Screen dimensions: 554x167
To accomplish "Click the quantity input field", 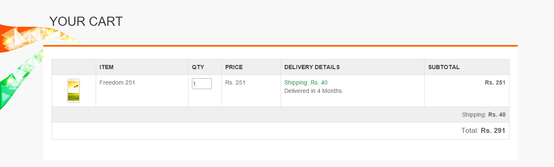I will tap(202, 84).
